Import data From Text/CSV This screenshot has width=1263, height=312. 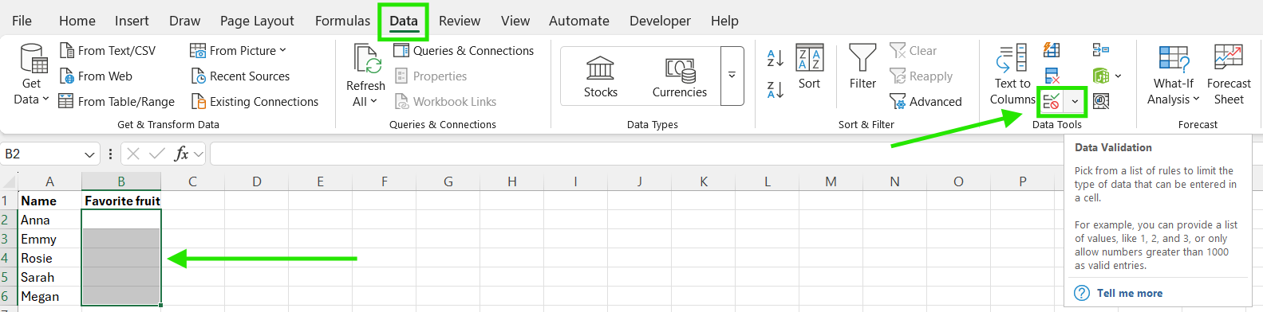[x=108, y=50]
